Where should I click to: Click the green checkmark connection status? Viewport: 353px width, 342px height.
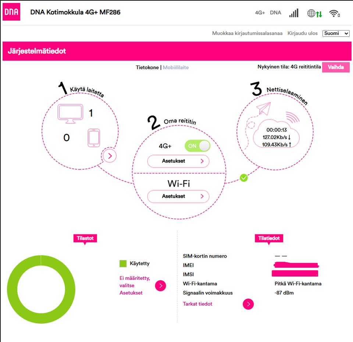(243, 178)
